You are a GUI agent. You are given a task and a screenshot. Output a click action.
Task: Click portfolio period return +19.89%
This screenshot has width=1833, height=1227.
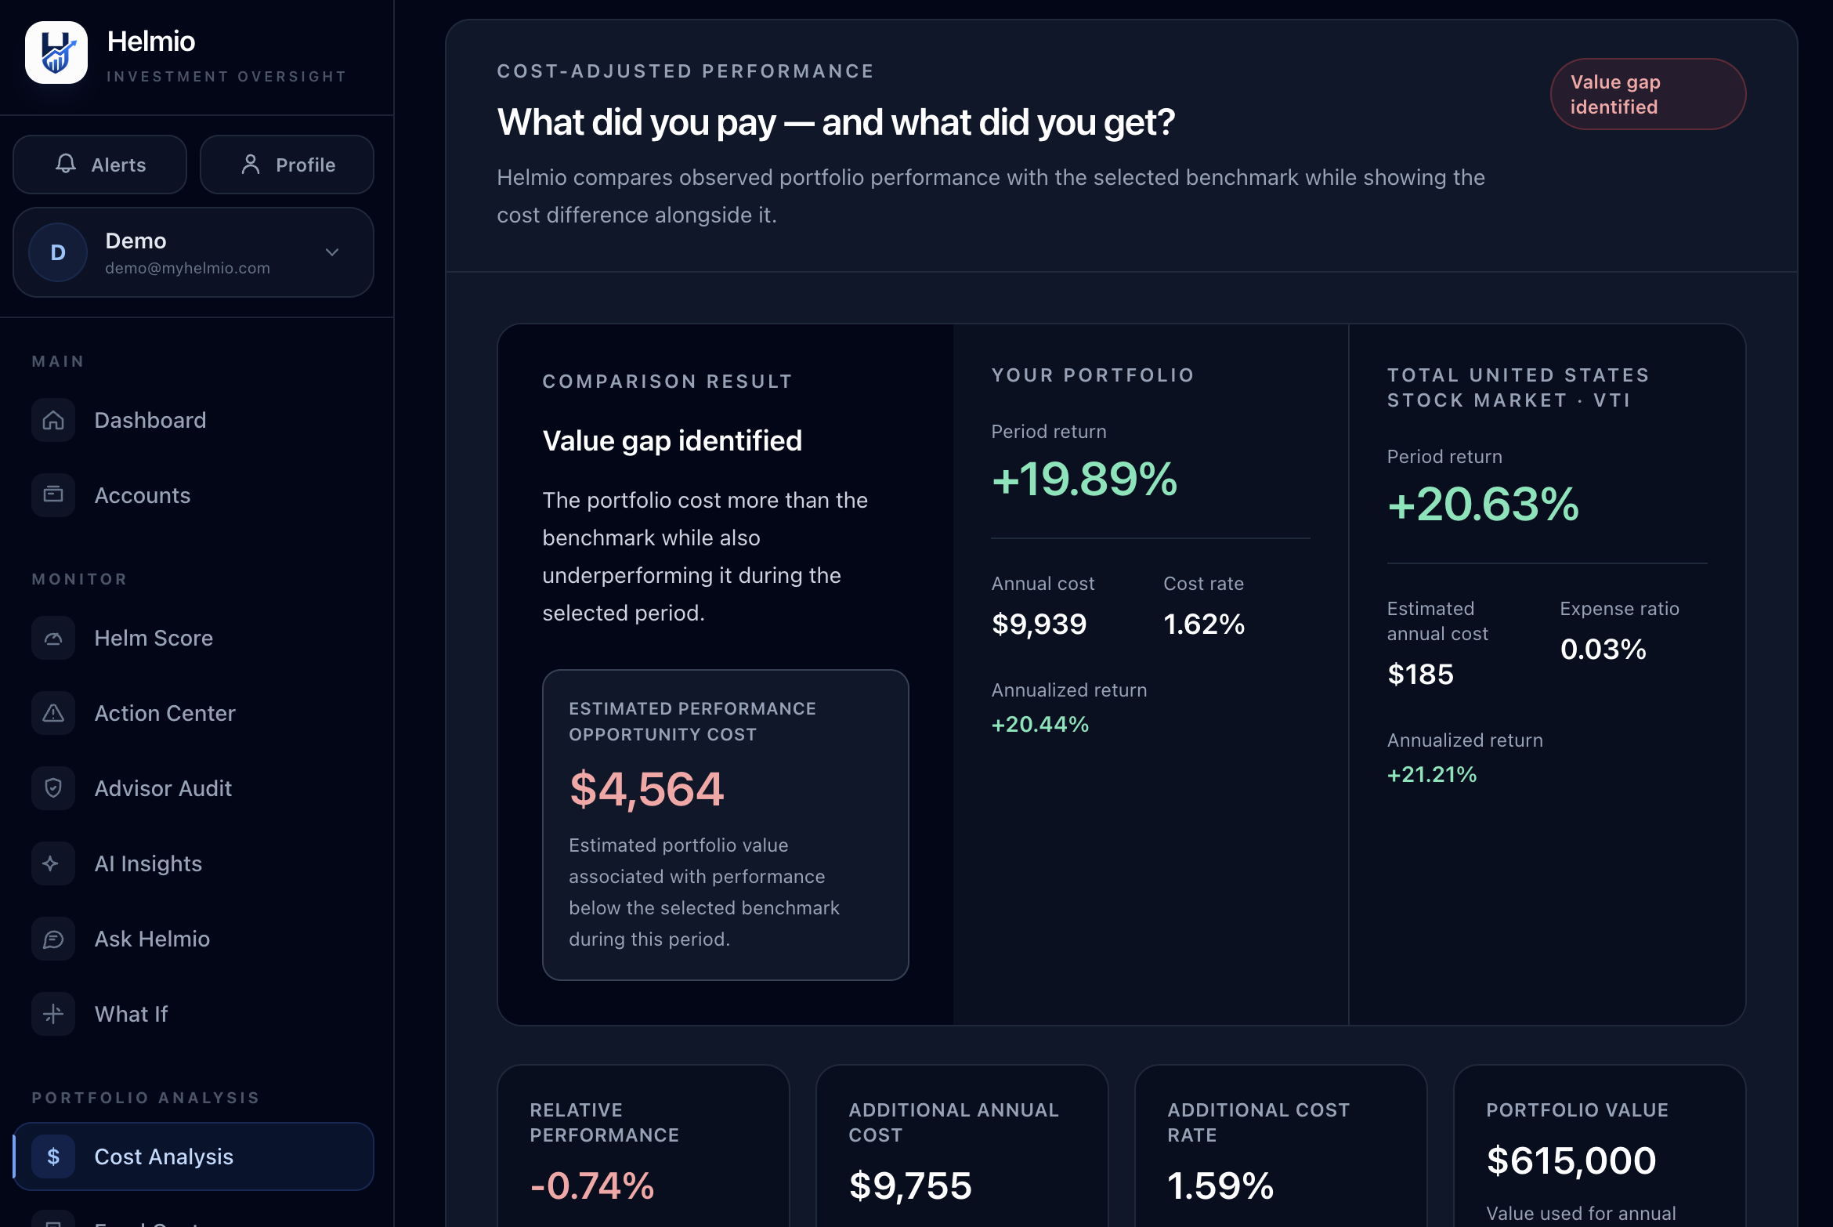point(1084,479)
